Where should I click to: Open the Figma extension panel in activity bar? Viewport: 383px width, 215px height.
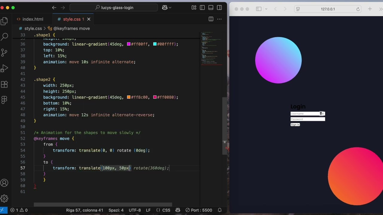click(4, 100)
